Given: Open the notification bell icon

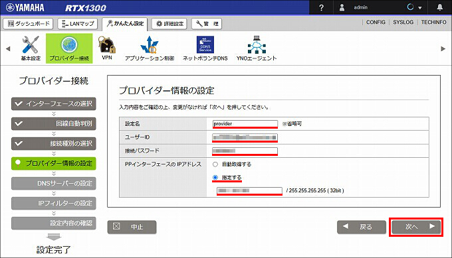Looking at the screenshot, I should point(439,7).
